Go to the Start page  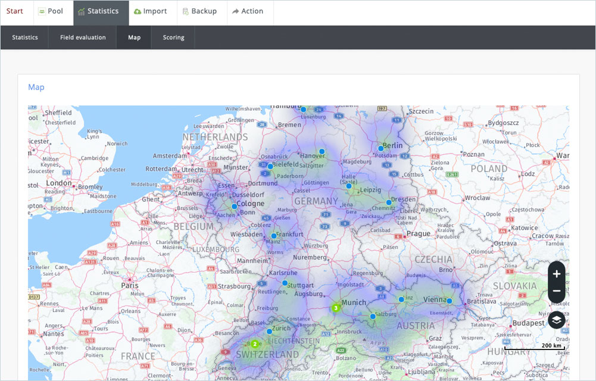click(x=15, y=11)
